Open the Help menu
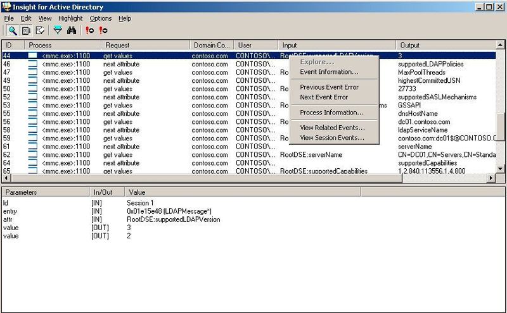 point(125,18)
